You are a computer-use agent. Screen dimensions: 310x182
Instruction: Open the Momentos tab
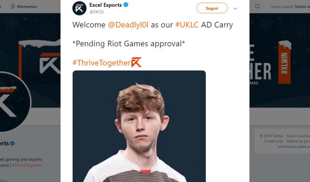pos(24,6)
